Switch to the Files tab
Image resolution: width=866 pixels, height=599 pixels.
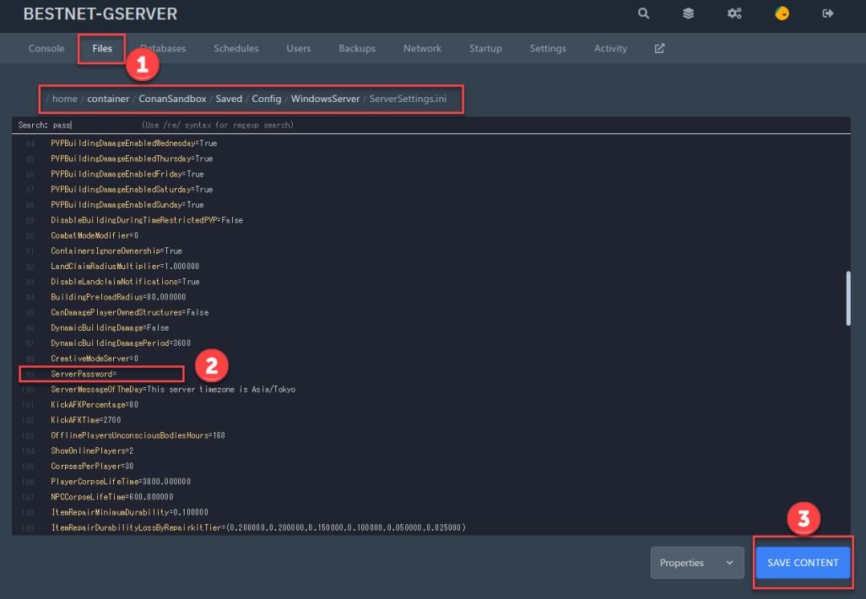[100, 48]
